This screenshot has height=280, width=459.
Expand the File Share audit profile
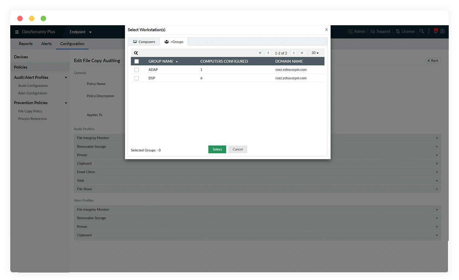(x=257, y=189)
